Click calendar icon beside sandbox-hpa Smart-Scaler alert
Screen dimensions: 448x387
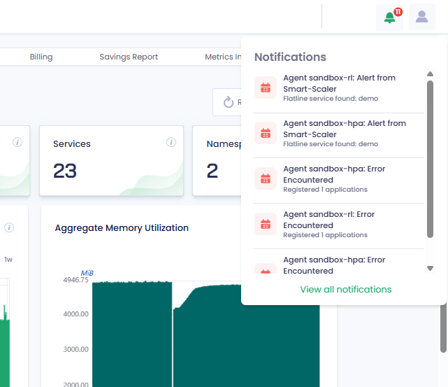[x=265, y=134]
